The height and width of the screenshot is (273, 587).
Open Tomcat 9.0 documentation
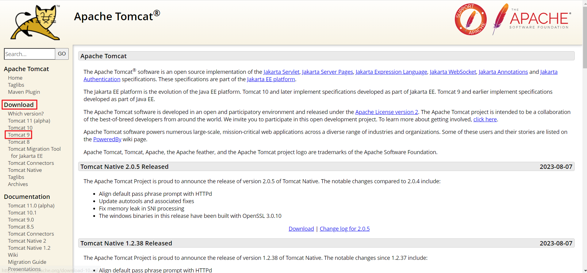point(21,220)
